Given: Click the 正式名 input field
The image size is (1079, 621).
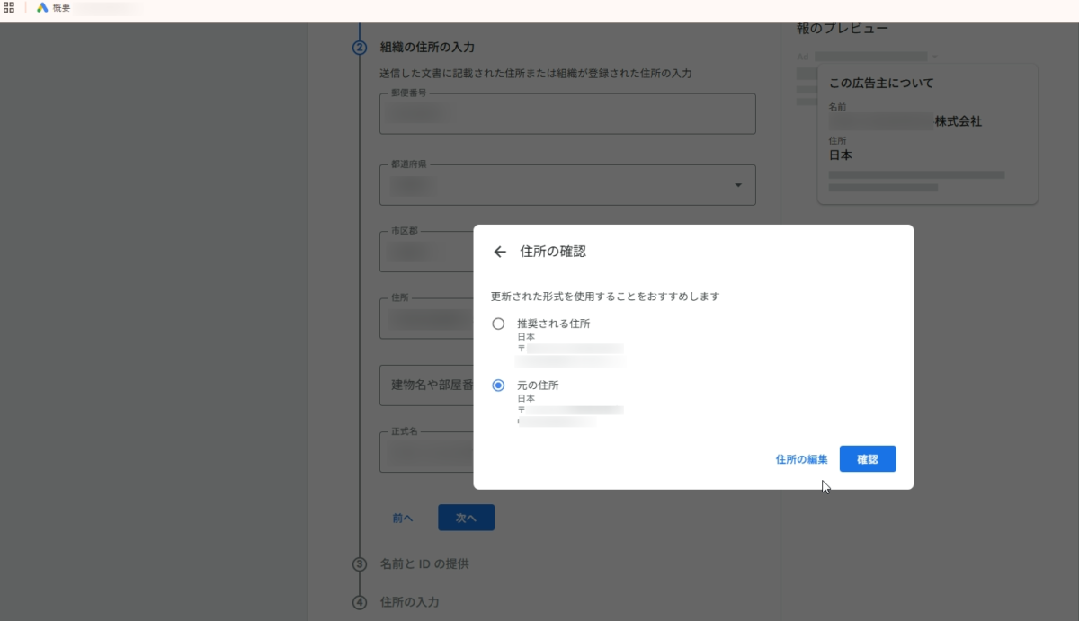Looking at the screenshot, I should (x=425, y=452).
